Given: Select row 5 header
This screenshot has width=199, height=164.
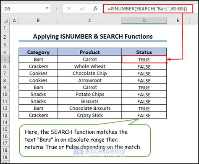Looking at the screenshot, I should [x=5, y=59].
